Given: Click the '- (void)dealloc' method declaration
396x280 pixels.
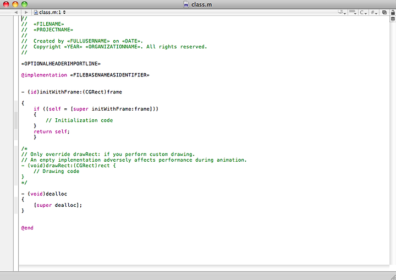Looking at the screenshot, I should 44,194.
